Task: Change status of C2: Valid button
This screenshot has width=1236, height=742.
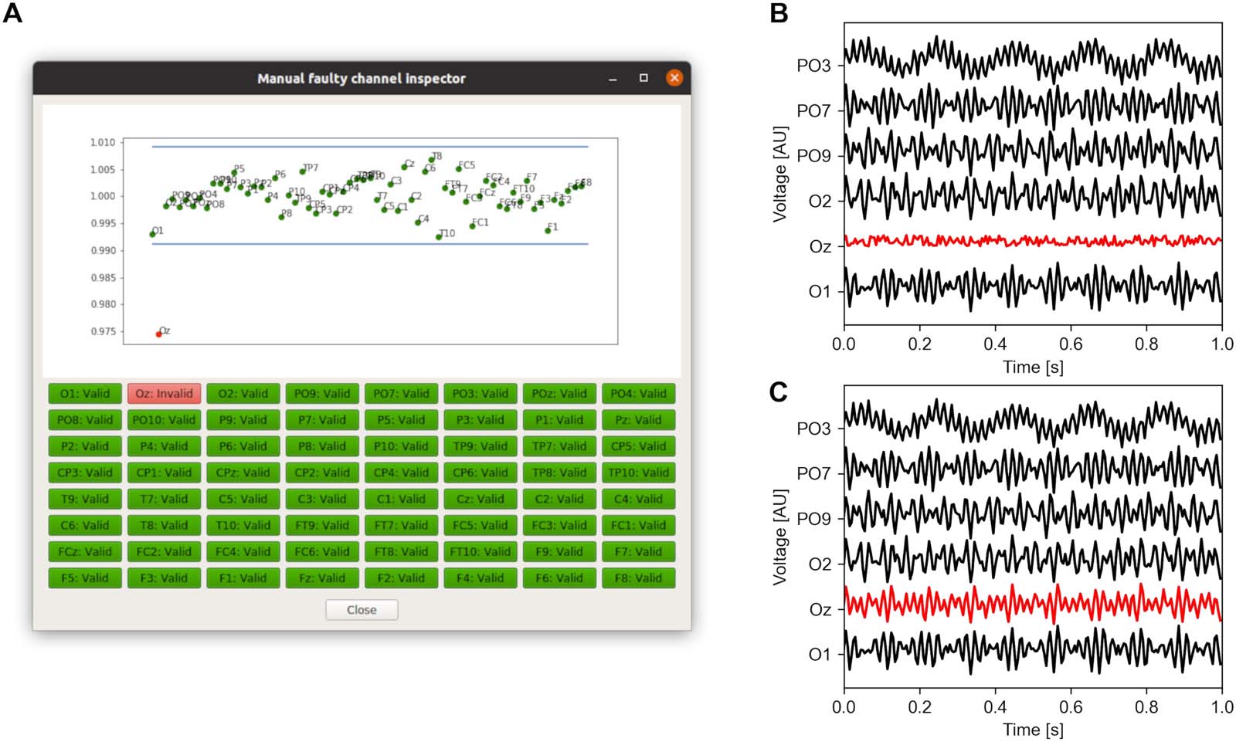Action: [x=559, y=499]
